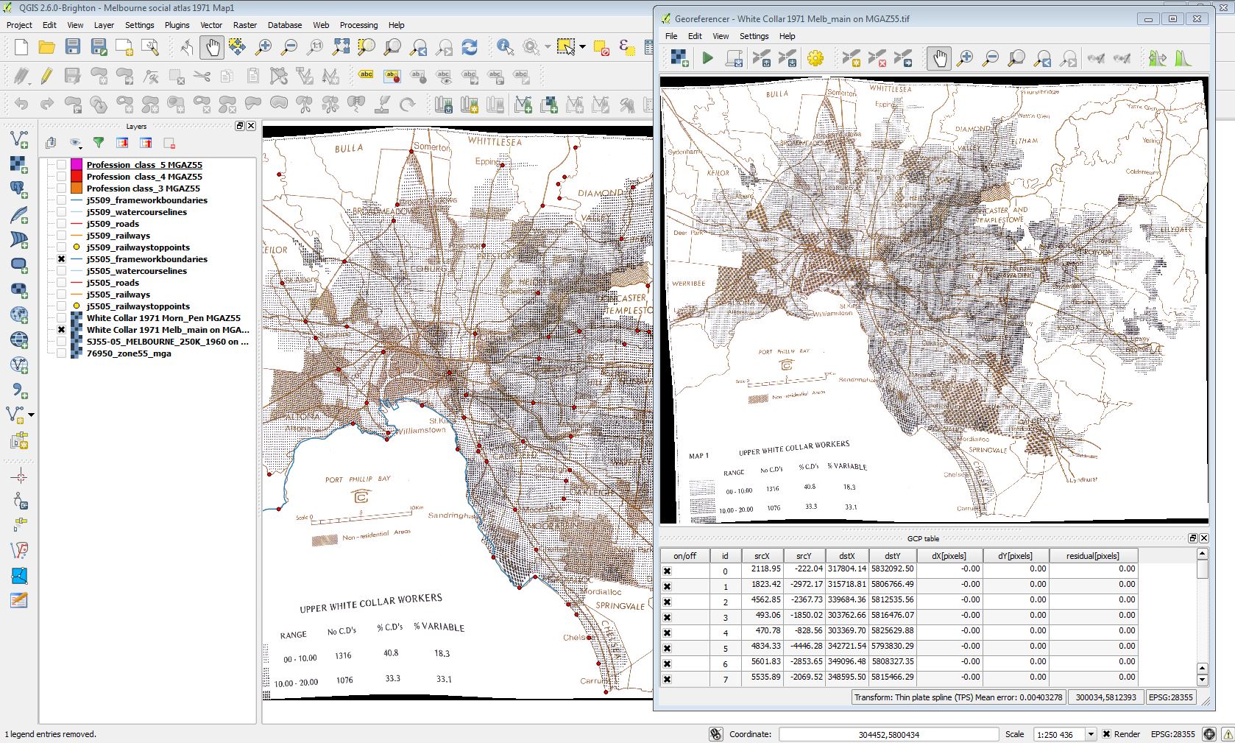Open the yellow Layer Labeling Options icon

coord(366,75)
